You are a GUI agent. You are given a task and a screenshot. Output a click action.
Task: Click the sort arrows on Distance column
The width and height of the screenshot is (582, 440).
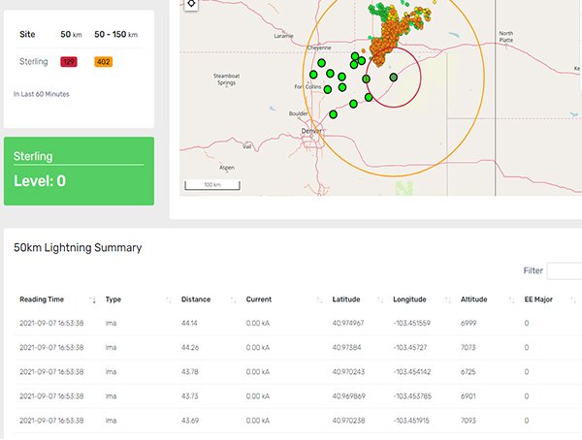coord(234,299)
